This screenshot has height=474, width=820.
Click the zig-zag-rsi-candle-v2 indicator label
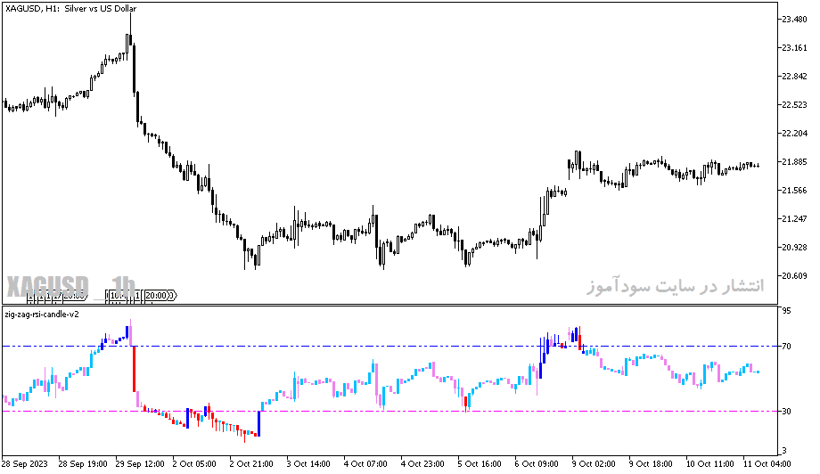coord(42,315)
